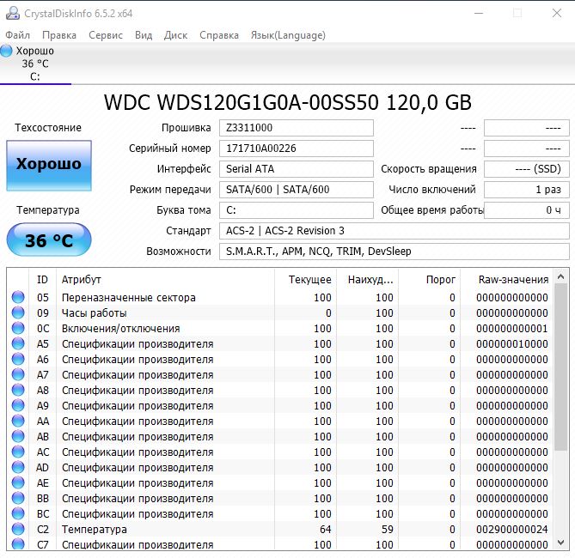Click the status orb for attribute BC
Viewport: 575px width, 558px height.
(18, 513)
